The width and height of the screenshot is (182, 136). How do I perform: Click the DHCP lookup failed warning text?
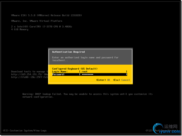(87, 96)
